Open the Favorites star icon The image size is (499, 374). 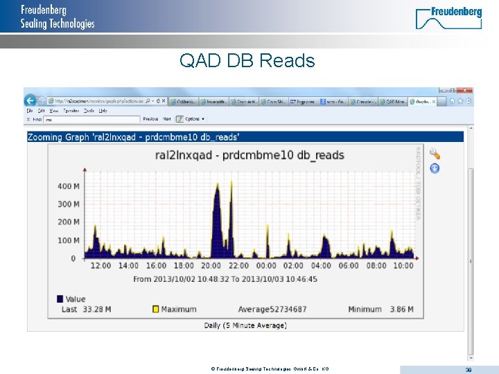[x=460, y=101]
